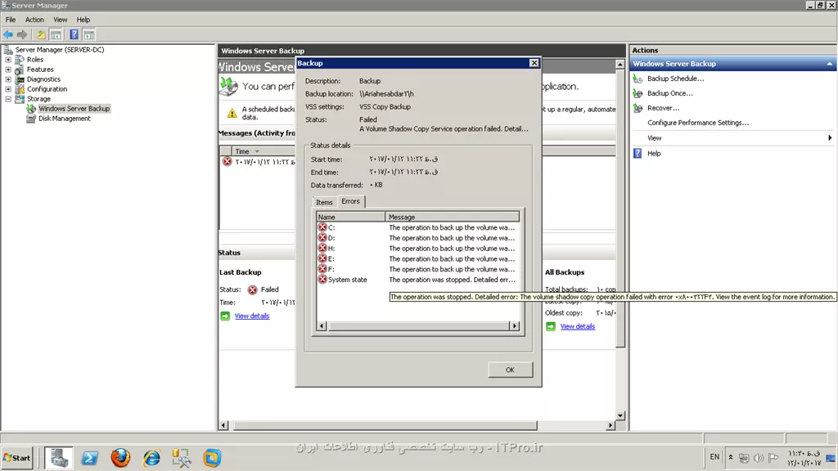The image size is (838, 471).
Task: Open the Help menu
Action: point(83,20)
